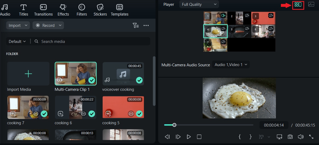Viewport: 319px width, 145px height.
Task: Take a snapshot with camera icon
Action: 290,137
